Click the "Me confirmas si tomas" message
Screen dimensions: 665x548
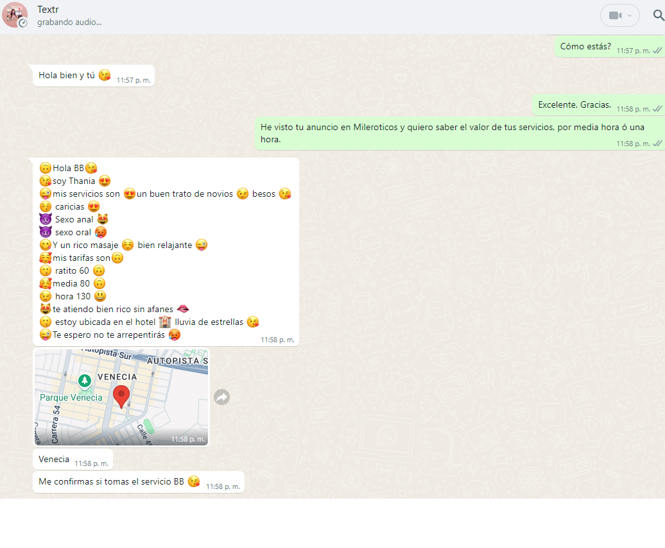pyautogui.click(x=111, y=481)
